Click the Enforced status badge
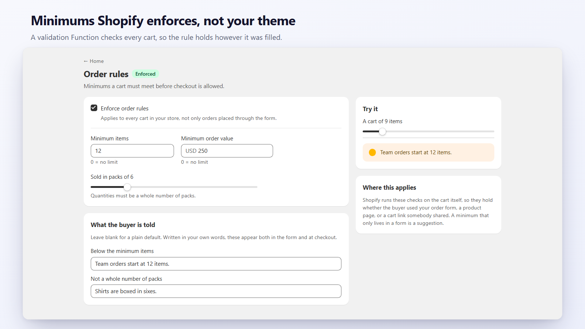This screenshot has height=329, width=585. click(x=146, y=74)
